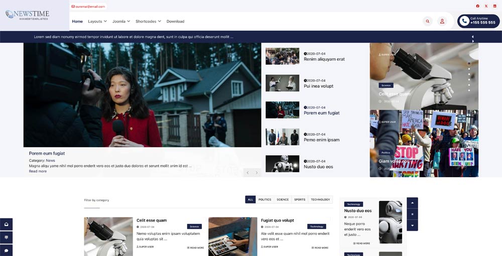Filter articles by SCIENCE
The height and width of the screenshot is (256, 502).
[283, 199]
